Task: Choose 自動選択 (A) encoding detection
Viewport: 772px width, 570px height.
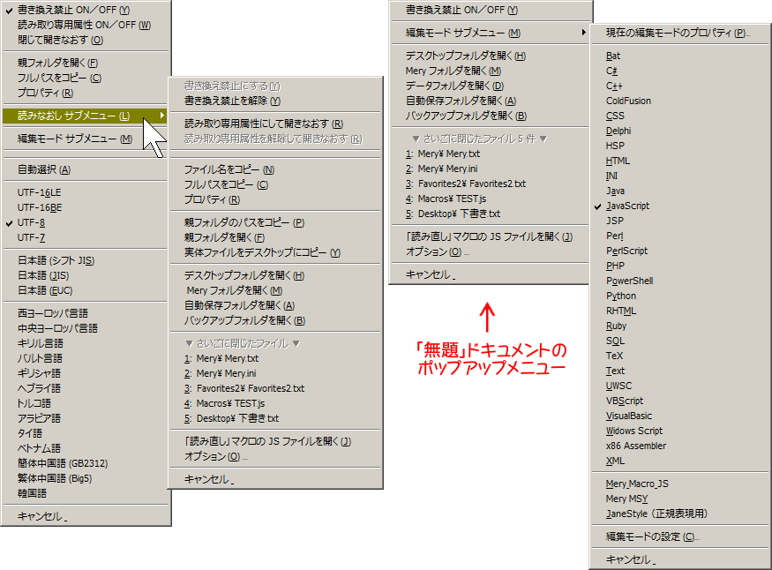Action: click(x=44, y=169)
